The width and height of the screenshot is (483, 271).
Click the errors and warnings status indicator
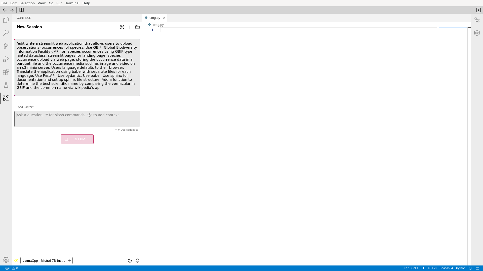click(12, 268)
